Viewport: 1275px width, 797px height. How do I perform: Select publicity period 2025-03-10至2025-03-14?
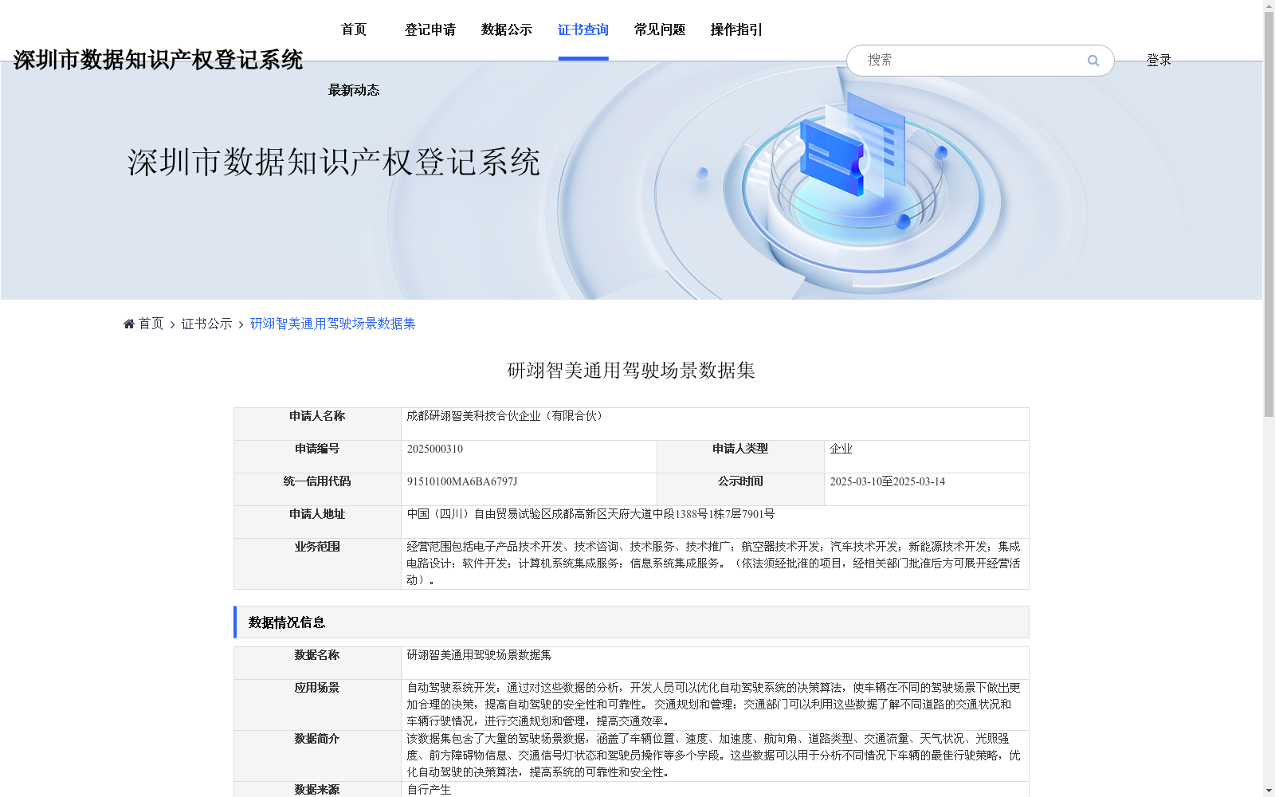tap(887, 481)
